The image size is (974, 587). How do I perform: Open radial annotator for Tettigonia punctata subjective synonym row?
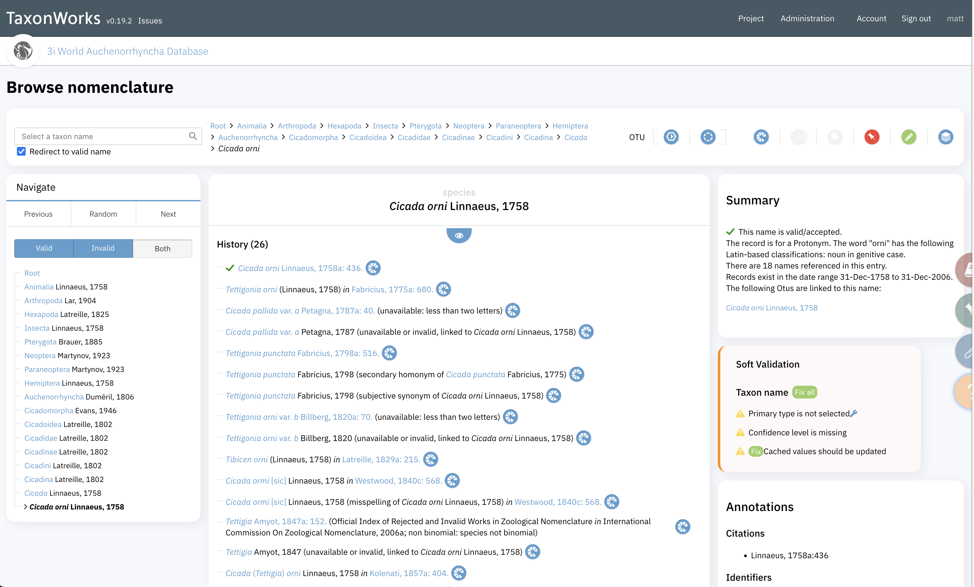tap(553, 396)
